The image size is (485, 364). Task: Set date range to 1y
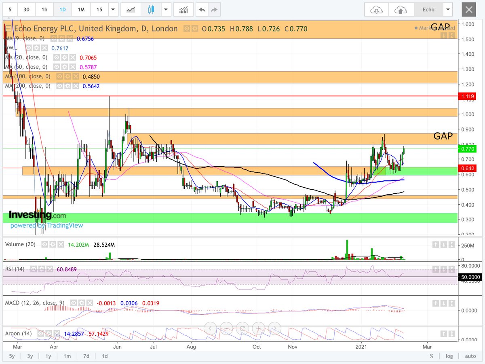(48, 356)
